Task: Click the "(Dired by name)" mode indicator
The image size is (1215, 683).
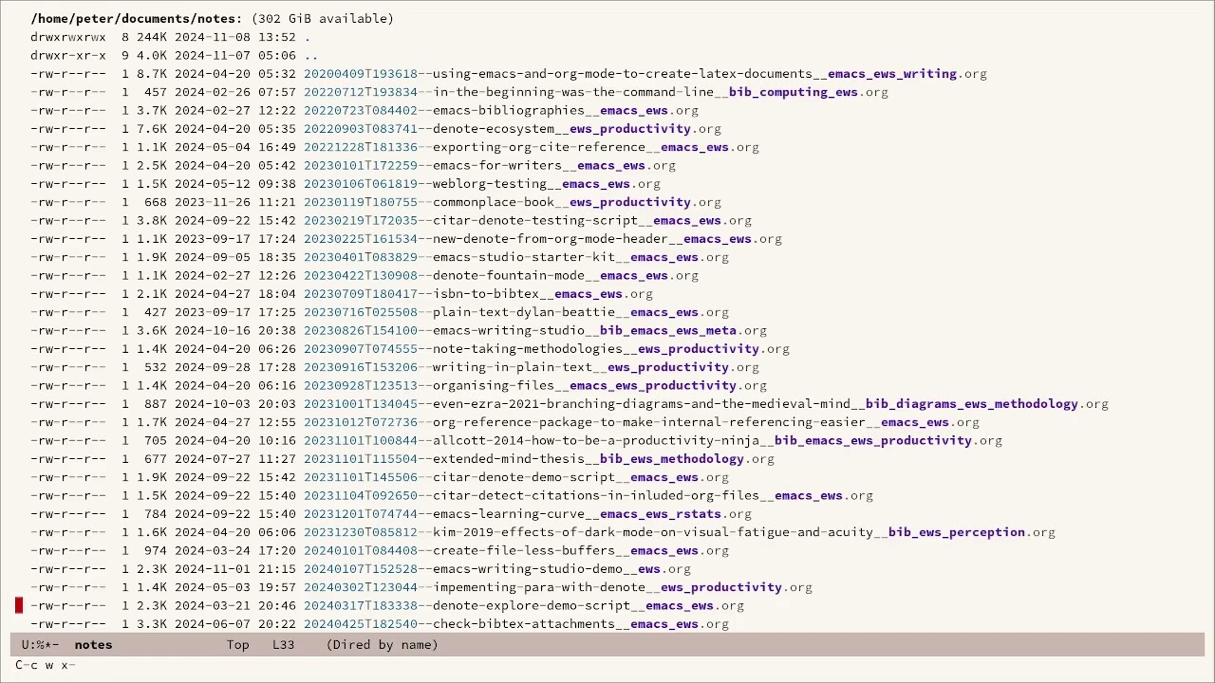Action: point(383,645)
